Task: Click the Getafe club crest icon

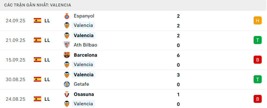Action: (x=67, y=84)
